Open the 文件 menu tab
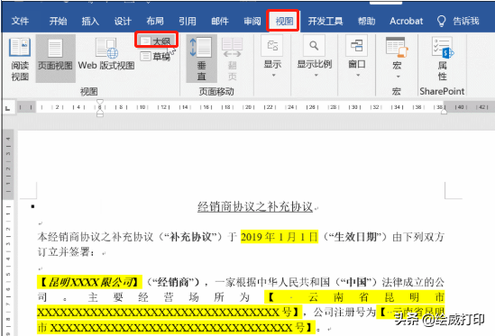The height and width of the screenshot is (336, 495). (x=20, y=21)
